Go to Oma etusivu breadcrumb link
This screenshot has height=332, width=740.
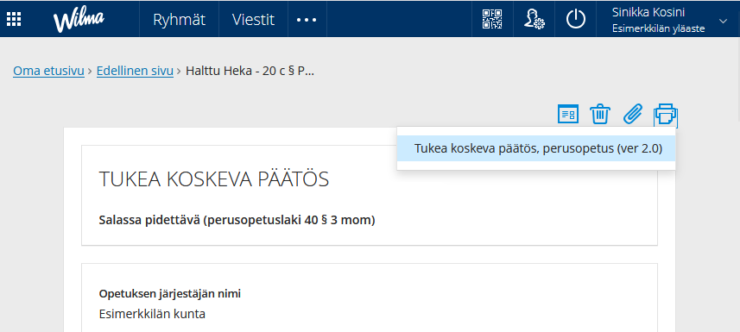pos(48,72)
